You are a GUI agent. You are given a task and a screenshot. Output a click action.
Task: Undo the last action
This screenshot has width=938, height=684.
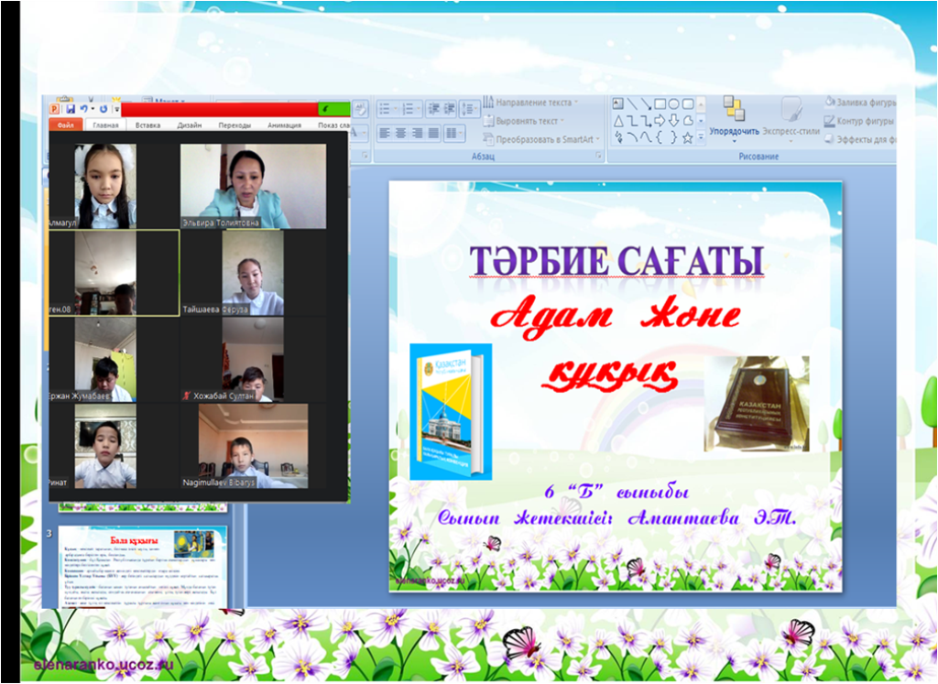(x=84, y=108)
